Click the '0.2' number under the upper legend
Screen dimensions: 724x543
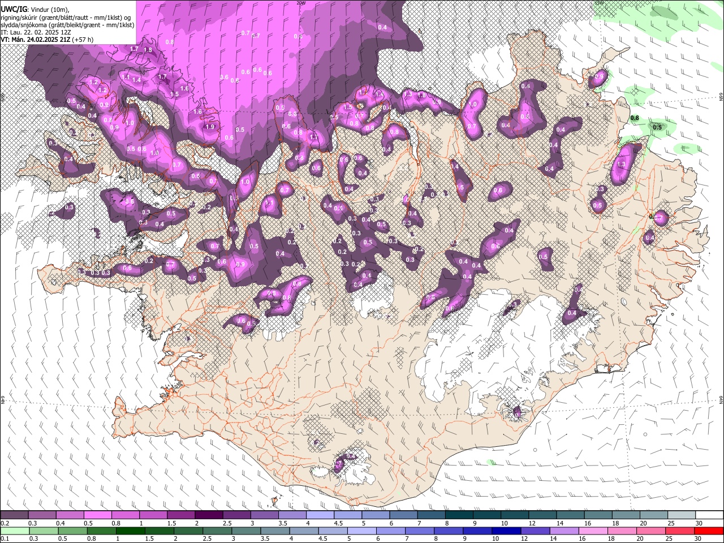click(5, 524)
